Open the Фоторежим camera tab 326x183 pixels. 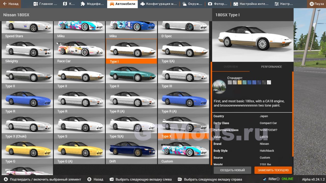coord(218,4)
